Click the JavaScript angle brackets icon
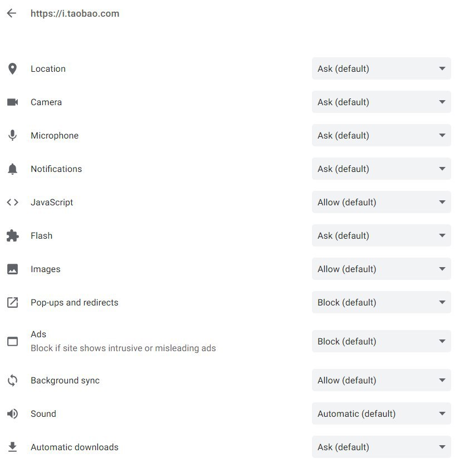The height and width of the screenshot is (463, 459). tap(12, 202)
